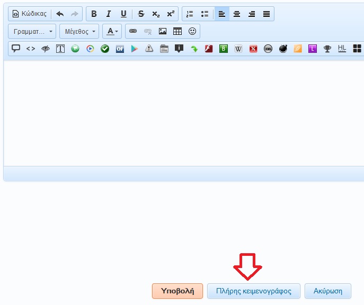Viewport: 364px width, 305px height.
Task: Toggle underline formatting
Action: point(123,14)
